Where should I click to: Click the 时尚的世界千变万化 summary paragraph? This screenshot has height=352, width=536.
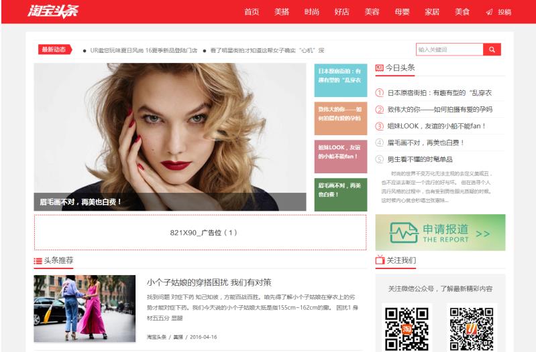437,187
